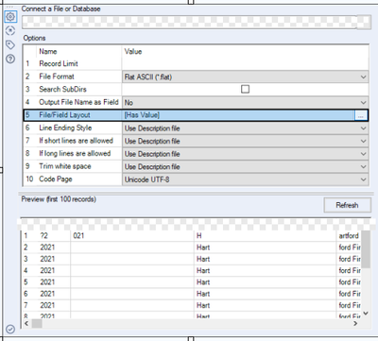Click the Connect a File or Database field
This screenshot has width=378, height=341.
click(189, 22)
